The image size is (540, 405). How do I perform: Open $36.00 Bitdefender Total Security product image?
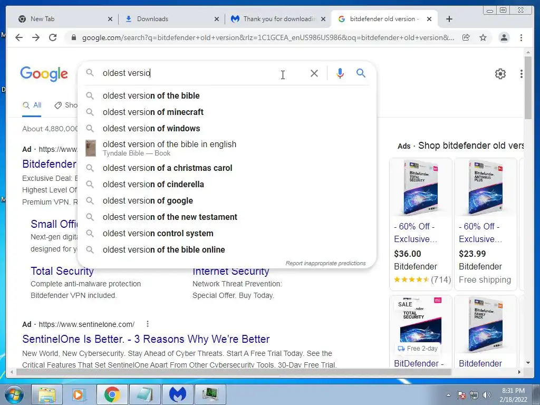[420, 188]
